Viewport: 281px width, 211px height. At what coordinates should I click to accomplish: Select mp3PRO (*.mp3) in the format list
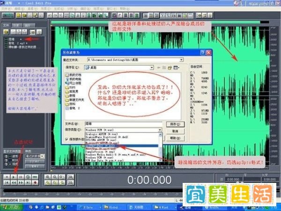click(x=121, y=146)
